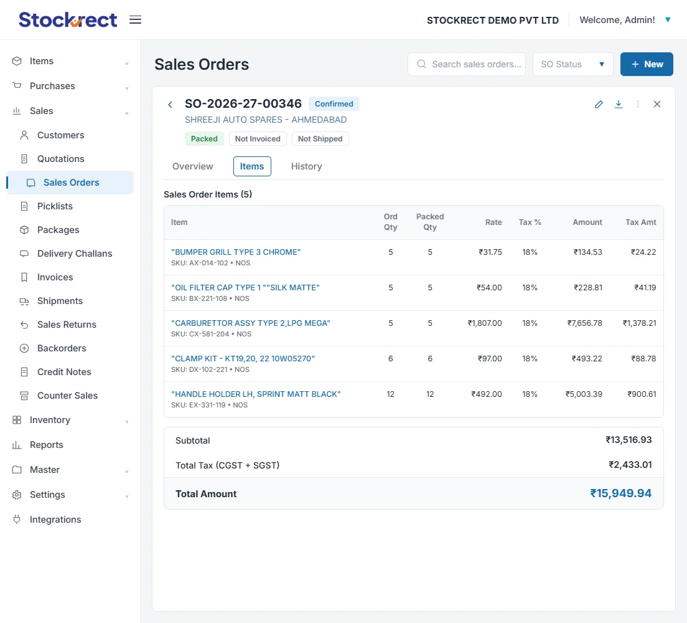
Task: Click the Backorders plus-circle icon
Action: click(24, 348)
